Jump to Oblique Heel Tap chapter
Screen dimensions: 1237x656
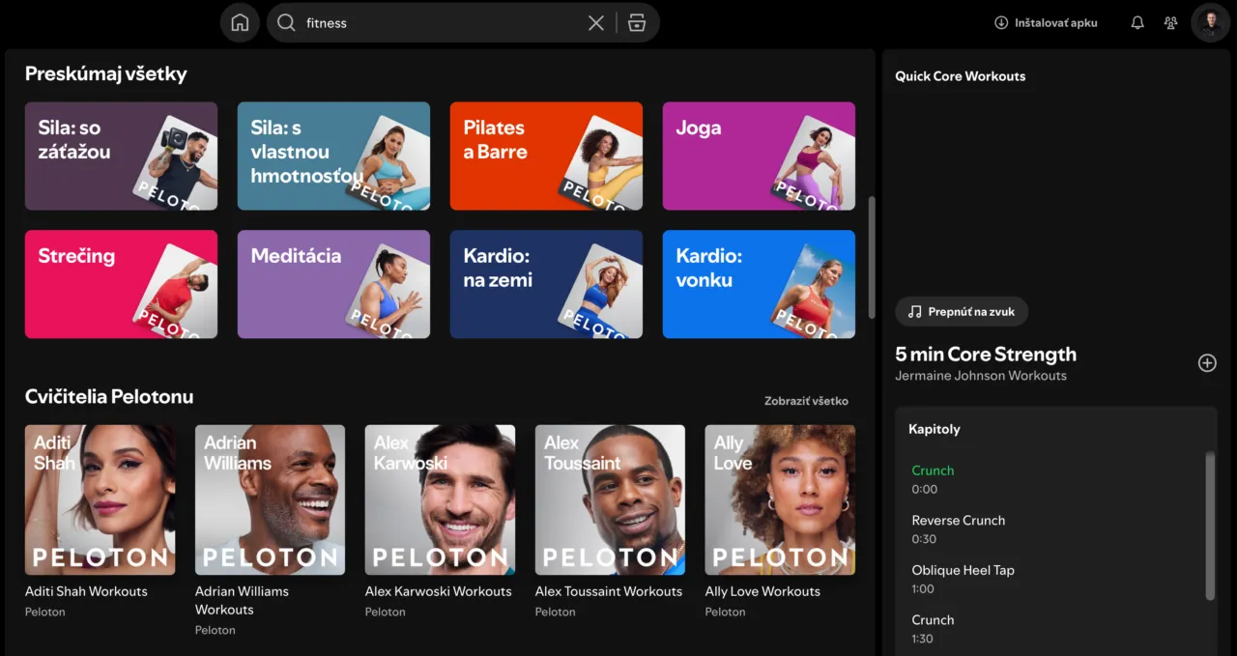pos(963,571)
